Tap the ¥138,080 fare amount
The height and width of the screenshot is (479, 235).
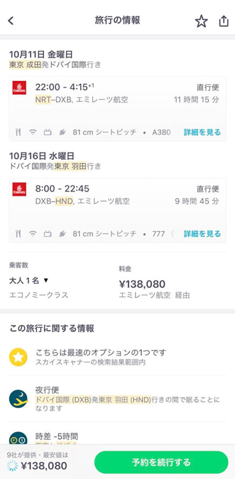(142, 284)
